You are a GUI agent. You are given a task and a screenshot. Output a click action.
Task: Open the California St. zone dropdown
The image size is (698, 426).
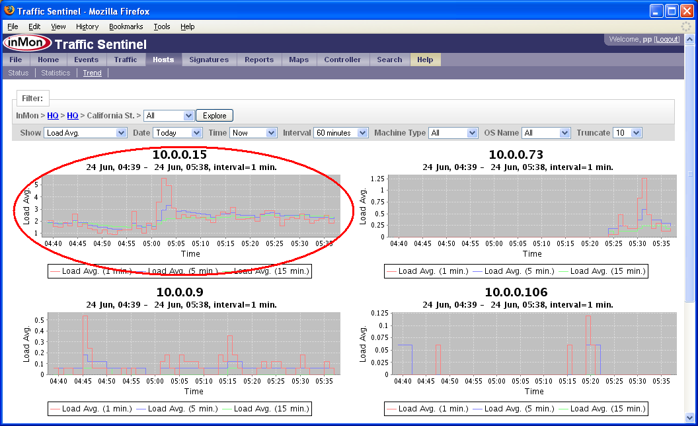coord(169,116)
